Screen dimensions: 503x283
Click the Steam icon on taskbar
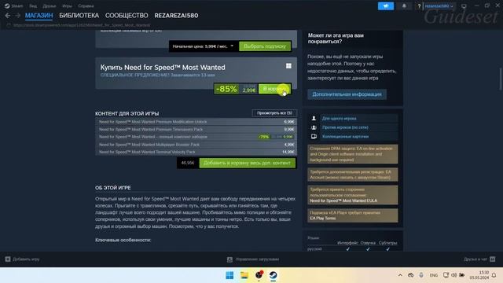pos(274,275)
